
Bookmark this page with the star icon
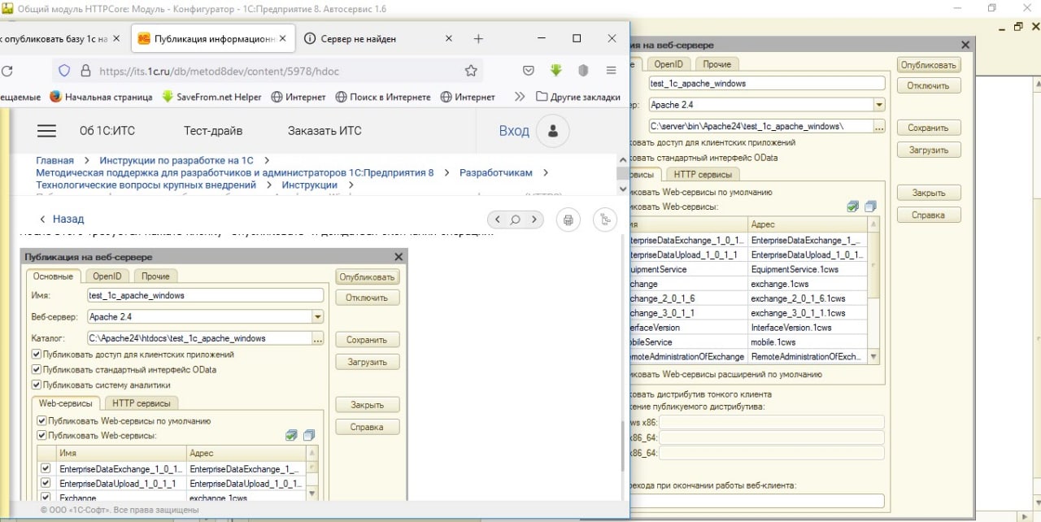click(x=470, y=71)
